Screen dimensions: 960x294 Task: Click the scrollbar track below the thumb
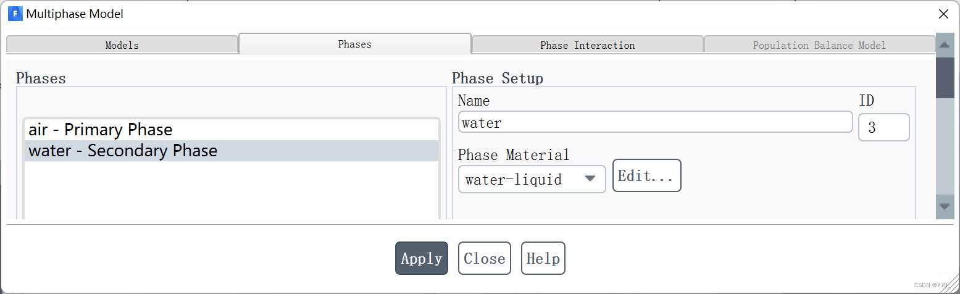945,147
